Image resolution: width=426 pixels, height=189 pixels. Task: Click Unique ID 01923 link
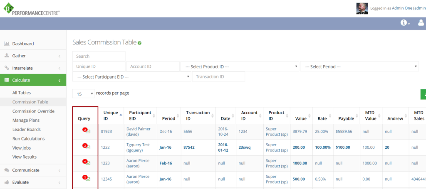coord(106,132)
